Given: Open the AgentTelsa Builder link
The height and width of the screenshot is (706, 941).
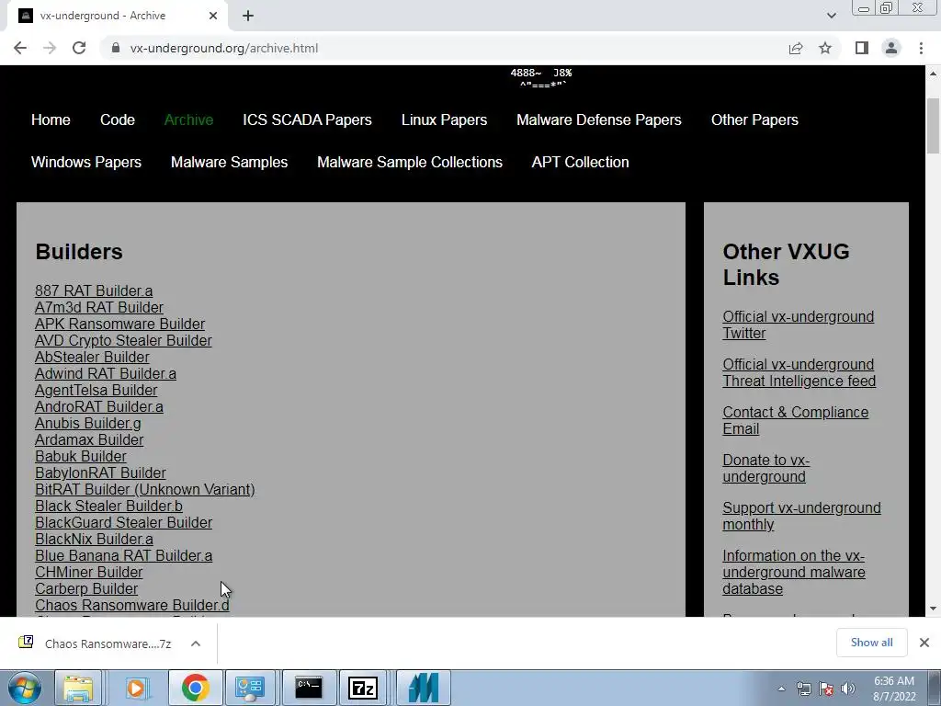Looking at the screenshot, I should tap(96, 390).
